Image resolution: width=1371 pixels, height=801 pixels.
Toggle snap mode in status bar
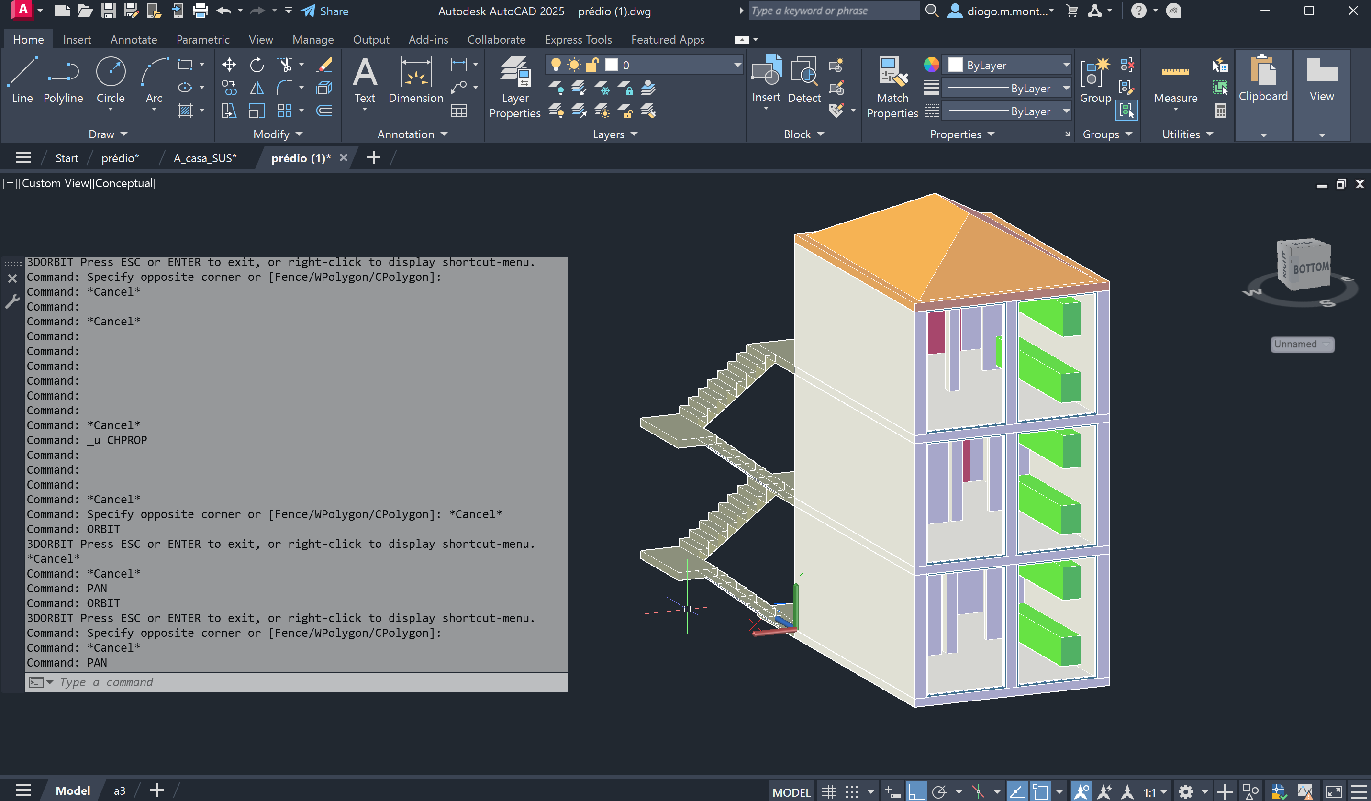852,791
